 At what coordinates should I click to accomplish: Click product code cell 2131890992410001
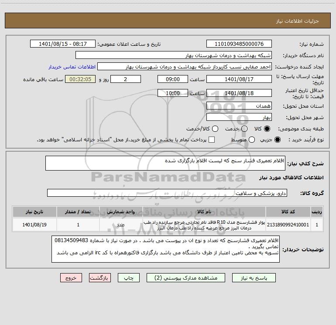click(x=288, y=225)
